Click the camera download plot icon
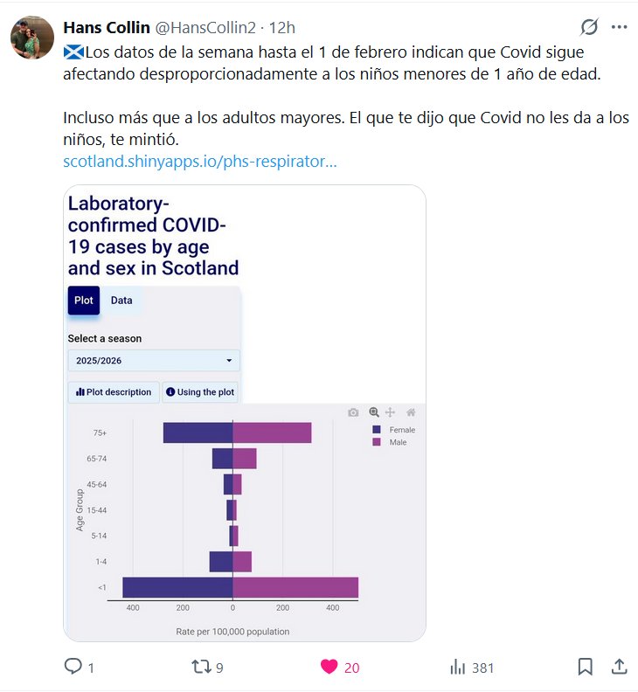The width and height of the screenshot is (638, 692). [353, 412]
